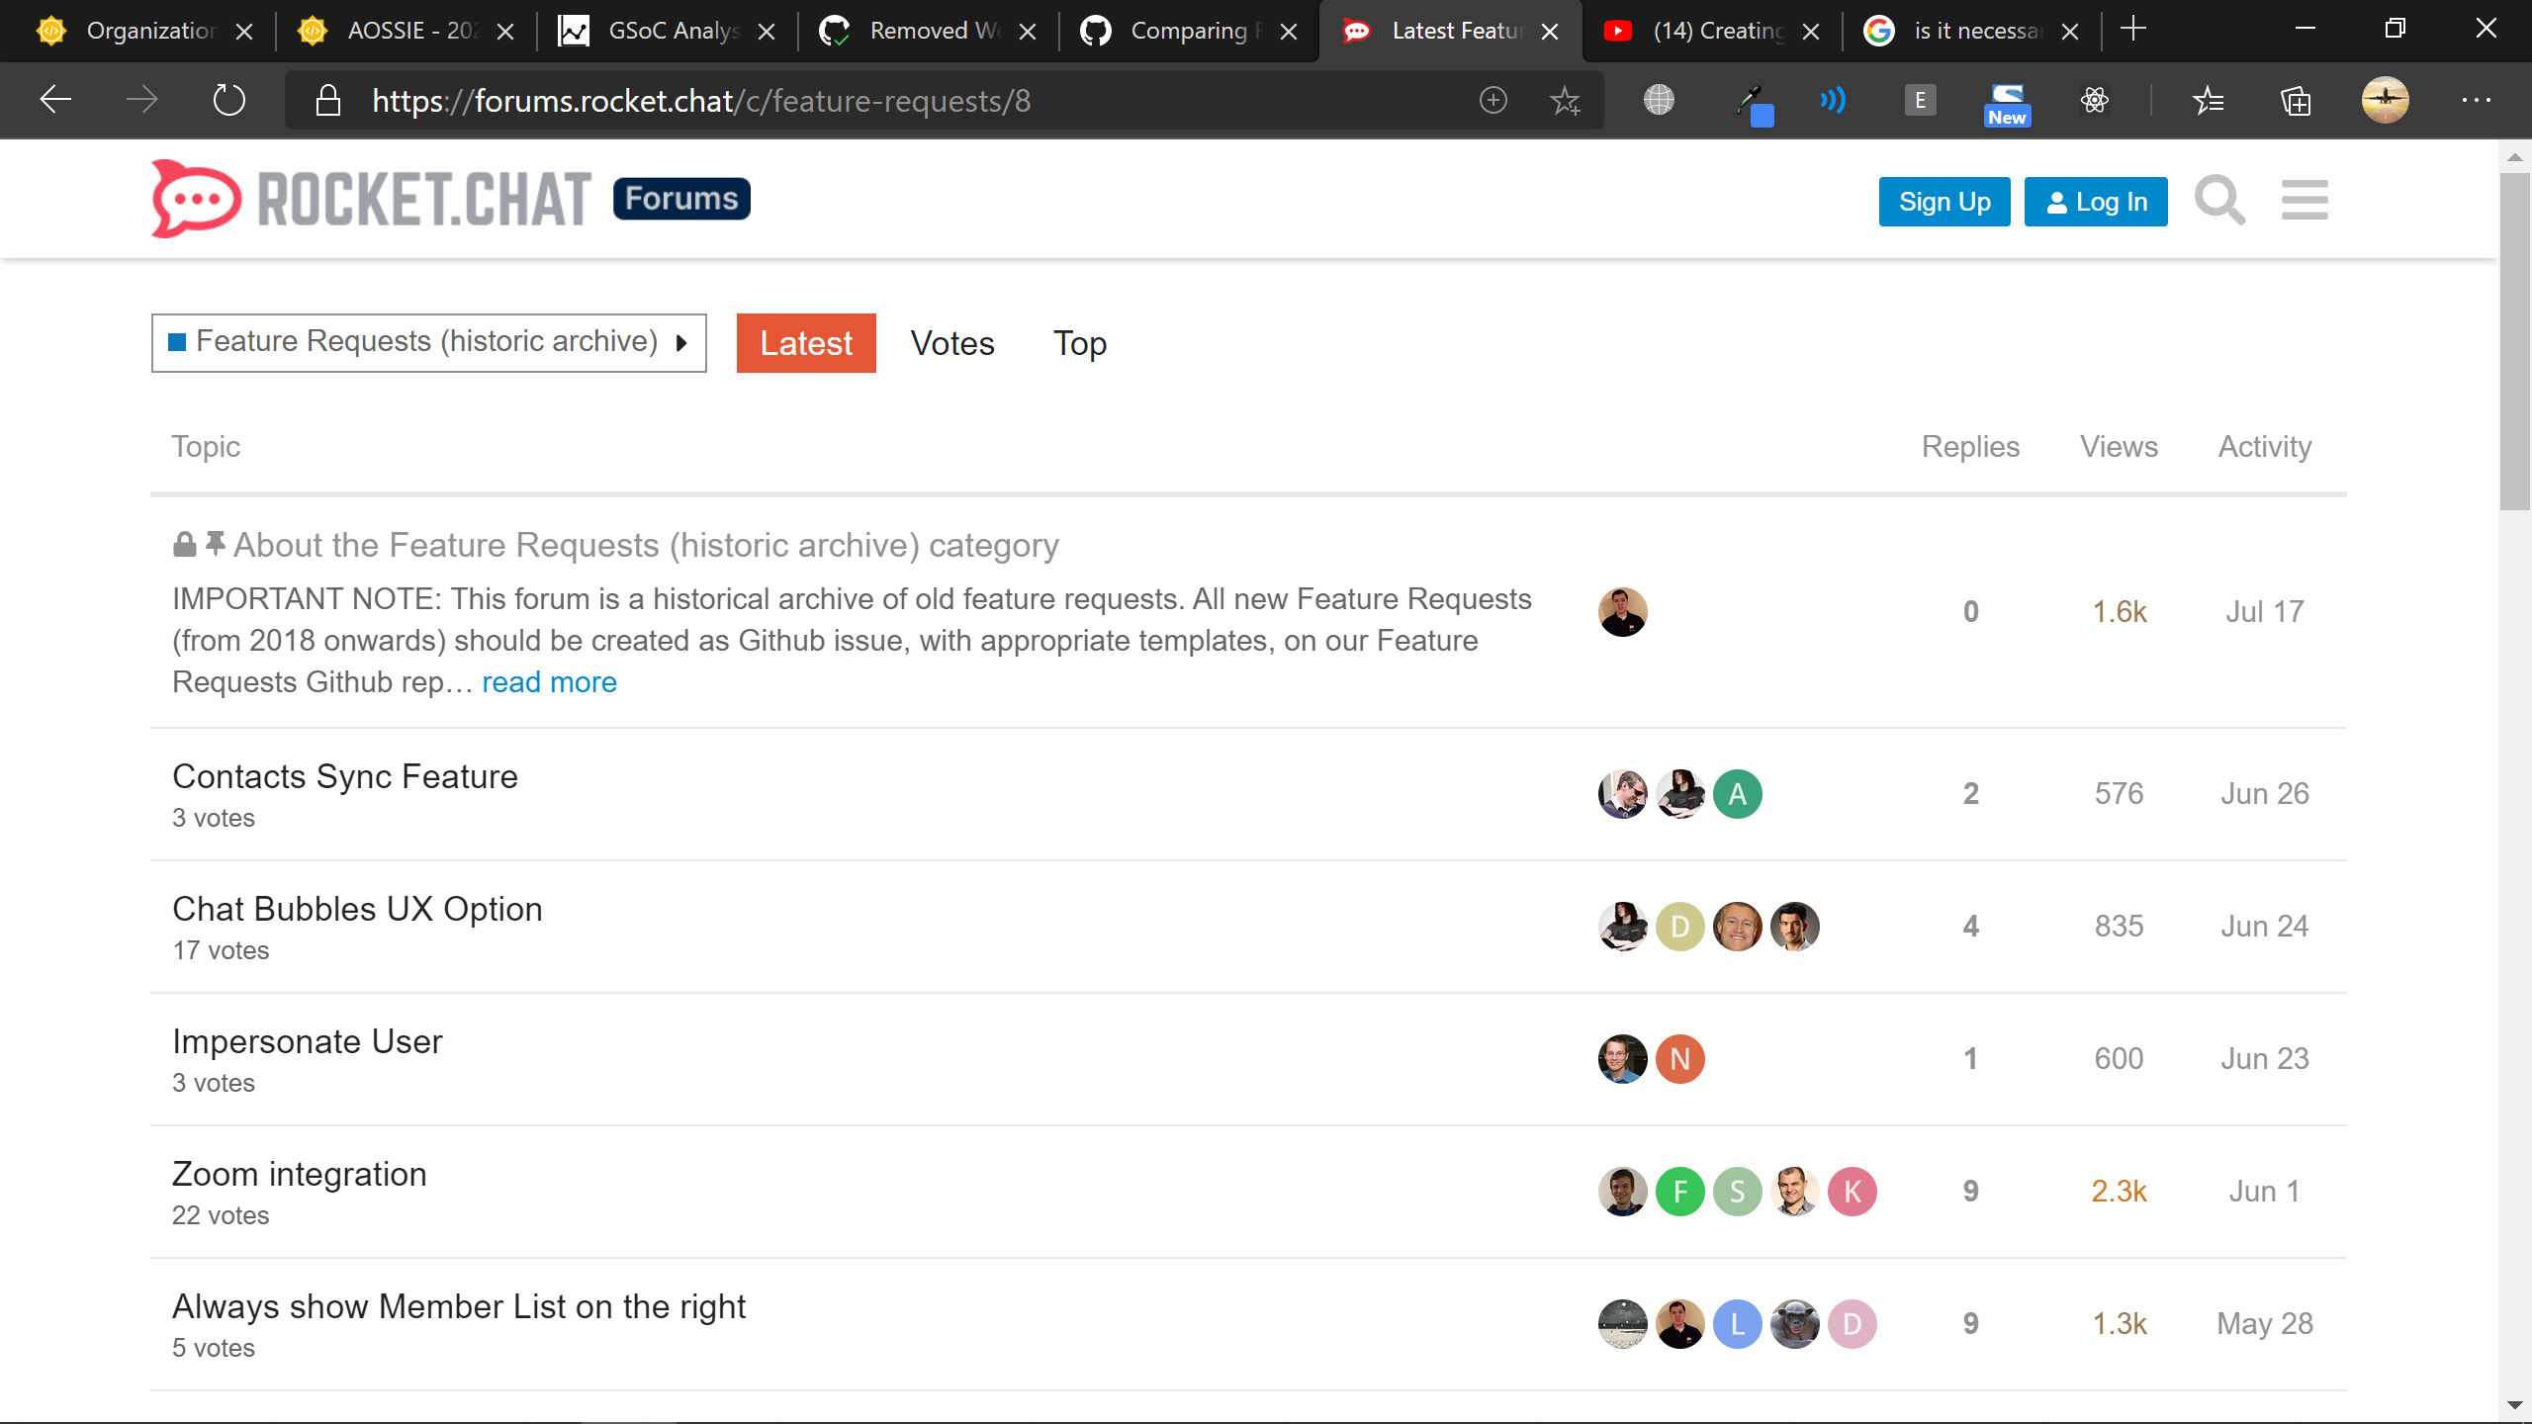Open browser Settings and more menu
This screenshot has height=1424, width=2532.
2476,100
